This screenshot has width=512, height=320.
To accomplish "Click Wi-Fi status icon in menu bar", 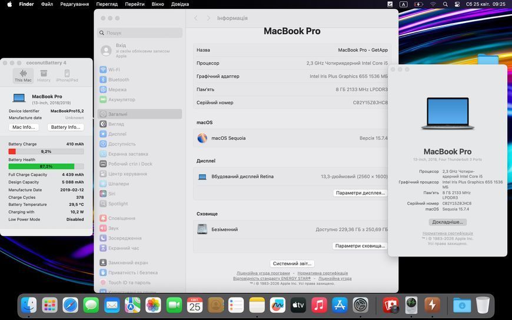I will point(433,4).
